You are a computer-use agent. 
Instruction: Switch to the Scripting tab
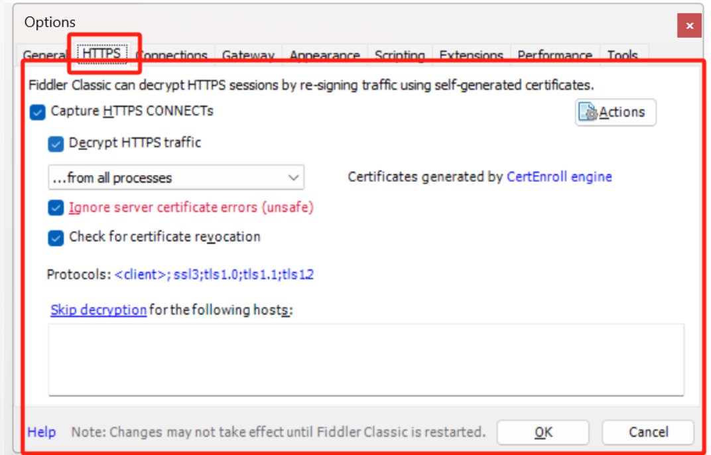[x=400, y=55]
